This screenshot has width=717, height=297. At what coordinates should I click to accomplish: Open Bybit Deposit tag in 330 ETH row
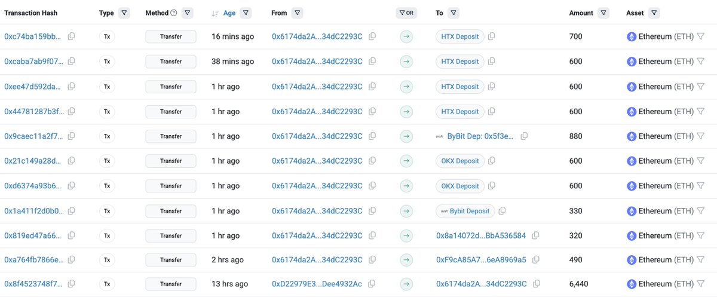coord(465,211)
